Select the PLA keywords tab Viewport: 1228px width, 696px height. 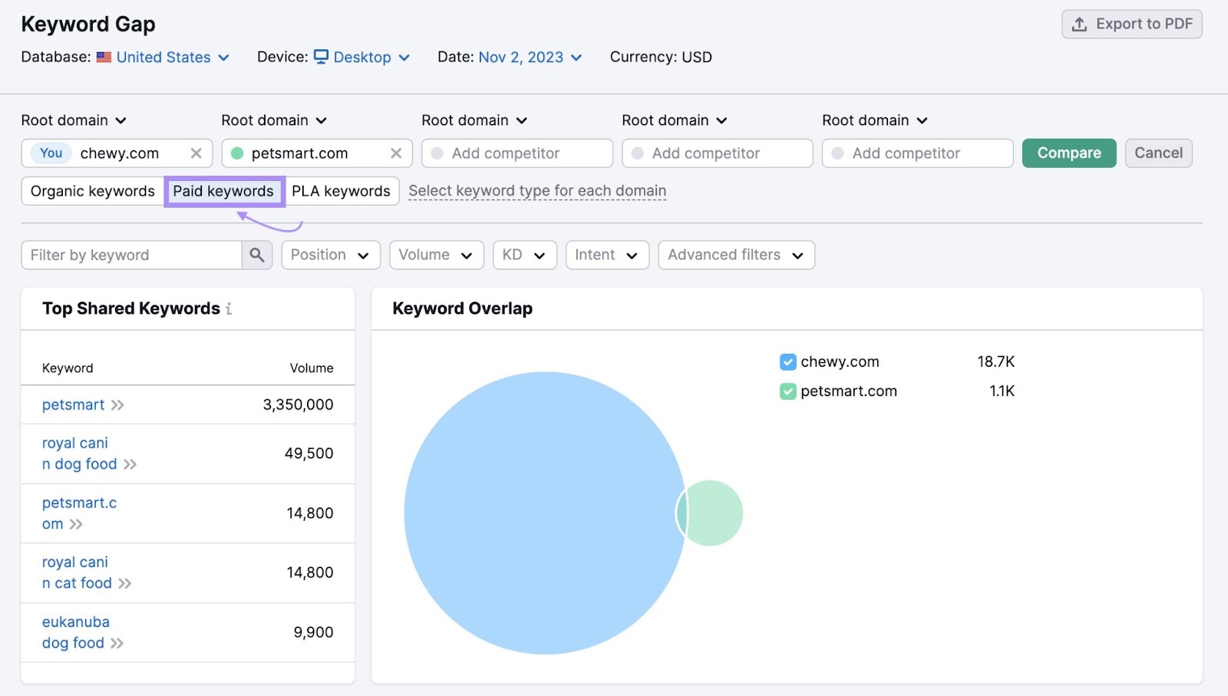tap(342, 191)
